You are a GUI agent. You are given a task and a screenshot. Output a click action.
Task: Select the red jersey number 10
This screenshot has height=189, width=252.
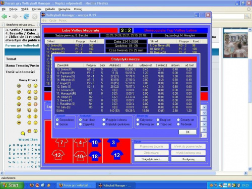coord(80,156)
